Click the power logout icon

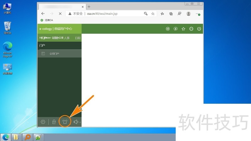[199, 29]
